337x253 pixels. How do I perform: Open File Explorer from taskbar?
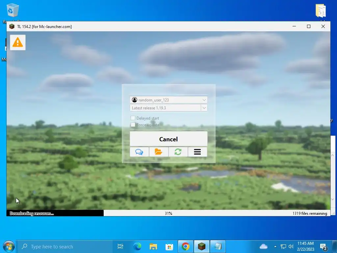(x=153, y=246)
